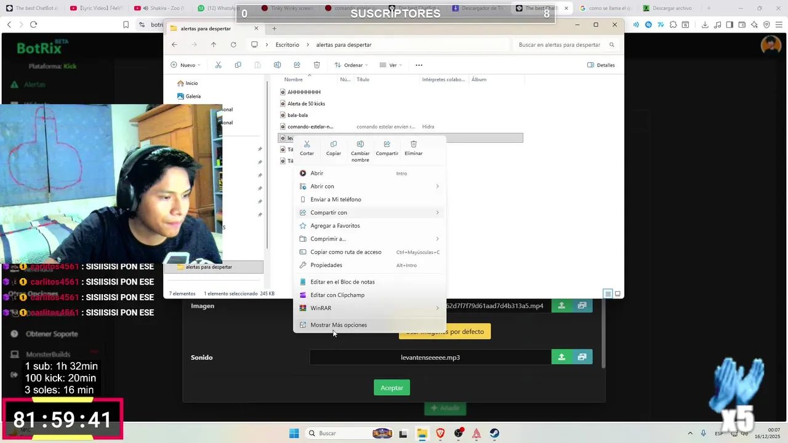Expand the Nuevo dropdown in Explorer
Screen dimensions: 788x443
[187, 65]
